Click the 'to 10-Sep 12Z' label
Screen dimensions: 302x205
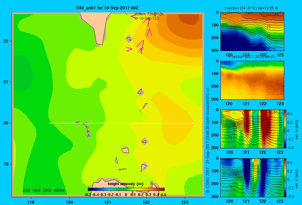(x=147, y=18)
